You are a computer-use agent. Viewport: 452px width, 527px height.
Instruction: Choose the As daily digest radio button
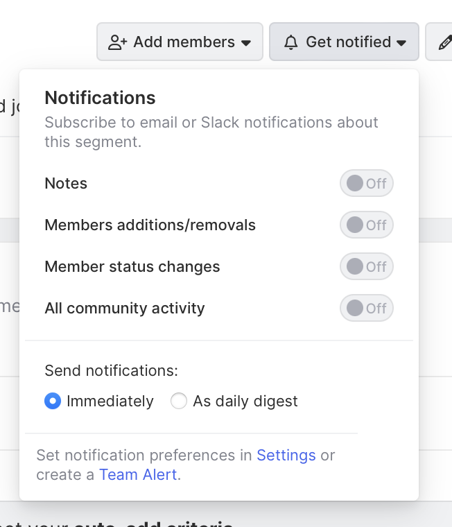pyautogui.click(x=179, y=401)
